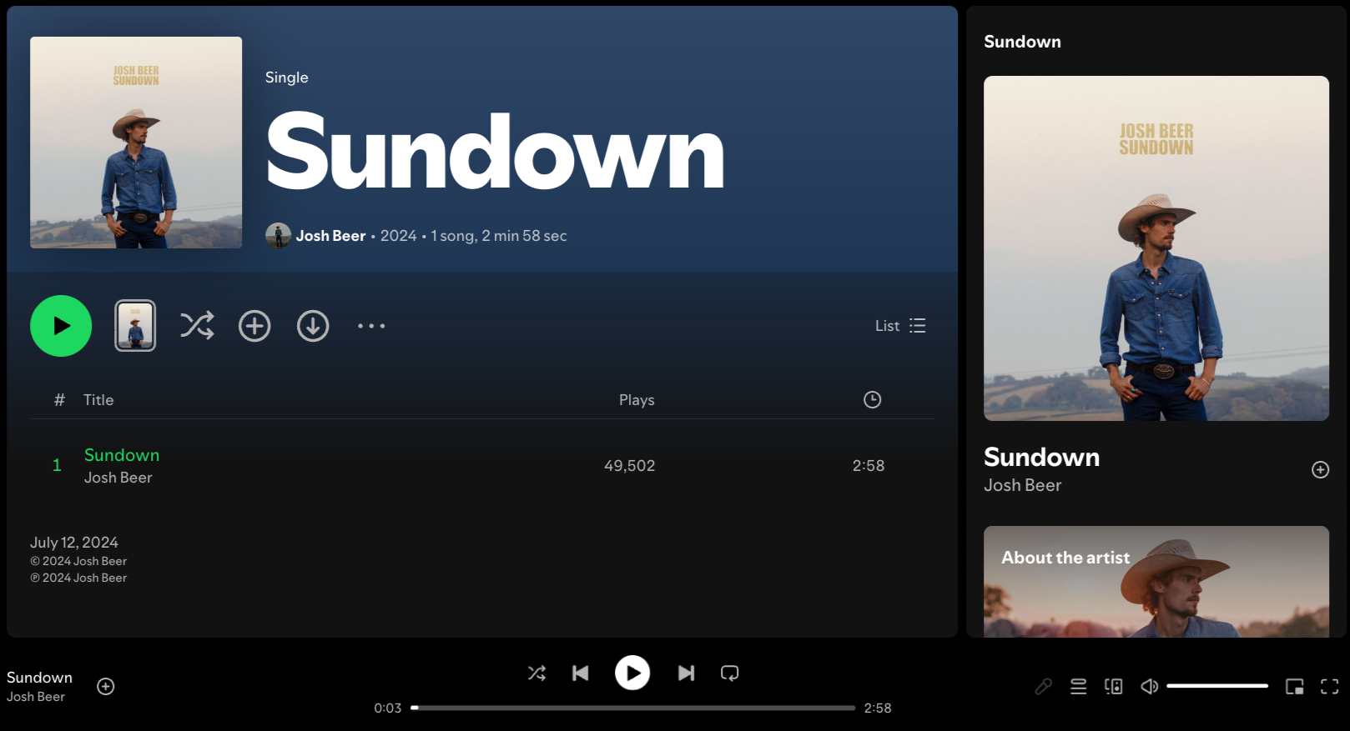Enter full screen mode
Viewport: 1350px width, 731px height.
coord(1329,686)
